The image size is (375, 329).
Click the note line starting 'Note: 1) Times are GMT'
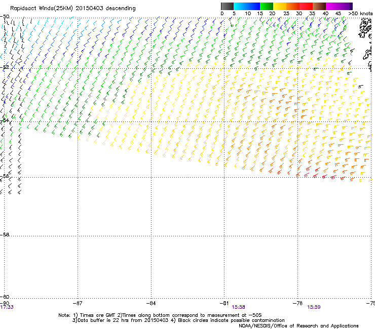pyautogui.click(x=160, y=315)
